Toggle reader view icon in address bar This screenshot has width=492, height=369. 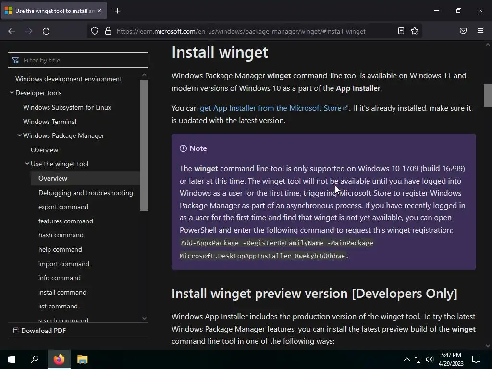401,31
